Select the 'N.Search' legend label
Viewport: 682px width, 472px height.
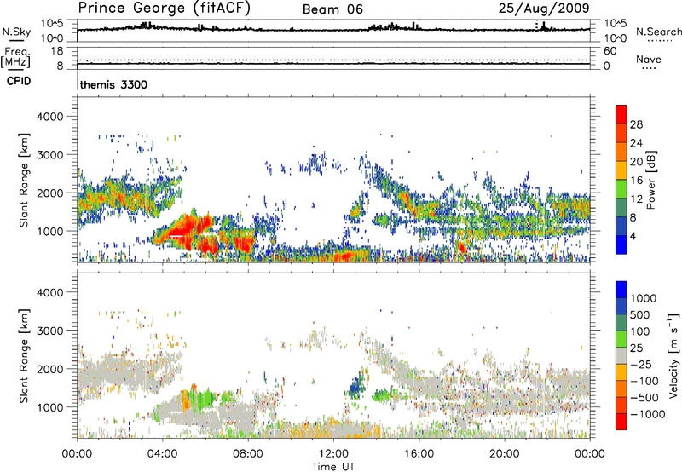(658, 32)
